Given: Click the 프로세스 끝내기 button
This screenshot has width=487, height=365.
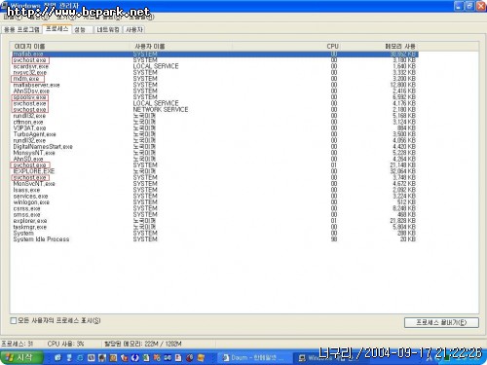Looking at the screenshot, I should pos(441,322).
